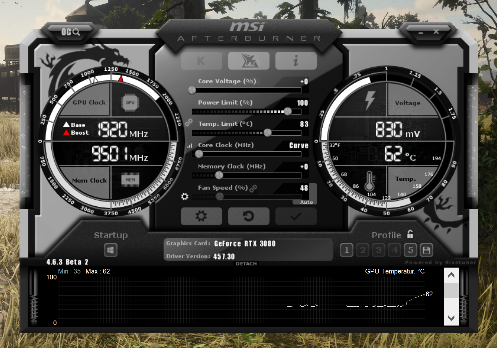Click the GPU Temperatur graph title
This screenshot has width=497, height=348.
[395, 271]
